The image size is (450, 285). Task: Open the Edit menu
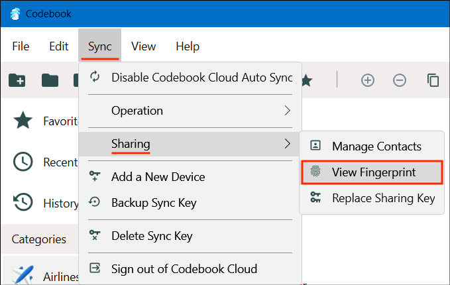coord(59,46)
